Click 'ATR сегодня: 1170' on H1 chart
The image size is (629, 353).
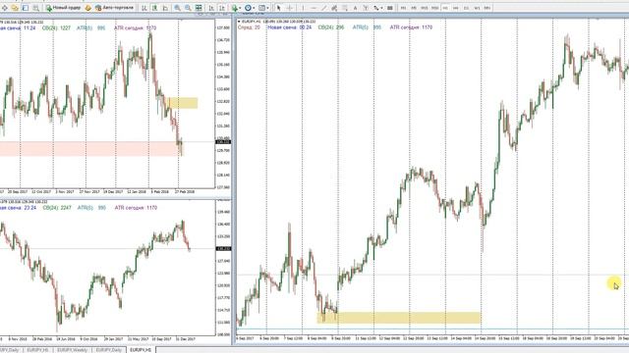point(411,27)
